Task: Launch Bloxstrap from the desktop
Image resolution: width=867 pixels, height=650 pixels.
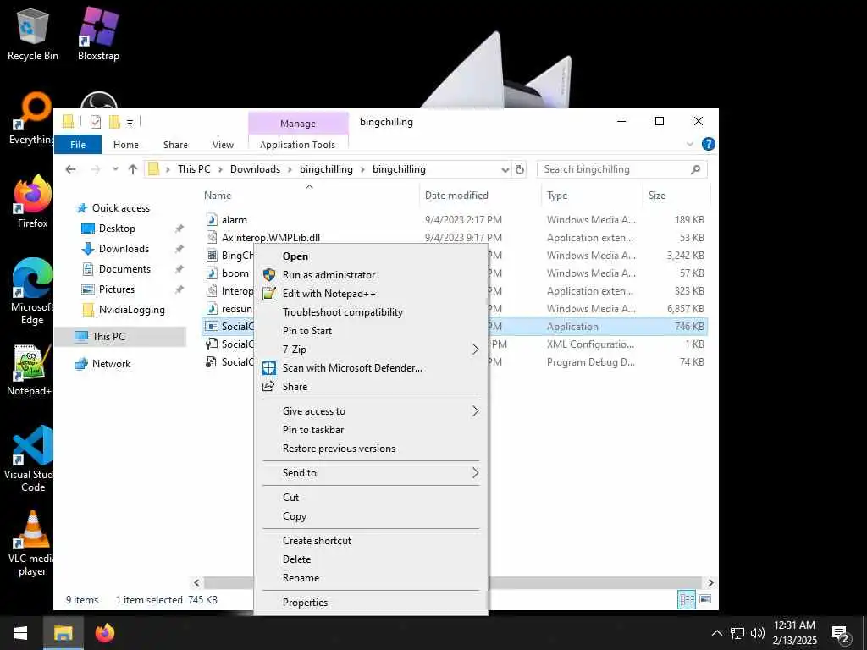Action: [x=98, y=34]
